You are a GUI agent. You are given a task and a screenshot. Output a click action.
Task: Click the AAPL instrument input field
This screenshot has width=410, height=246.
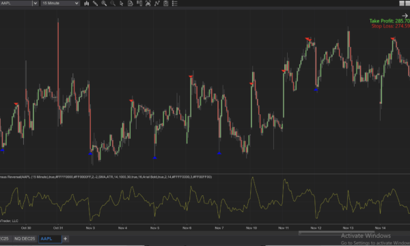(16, 3)
